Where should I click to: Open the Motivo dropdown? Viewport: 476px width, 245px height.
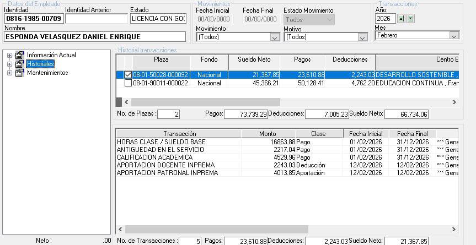tap(362, 37)
